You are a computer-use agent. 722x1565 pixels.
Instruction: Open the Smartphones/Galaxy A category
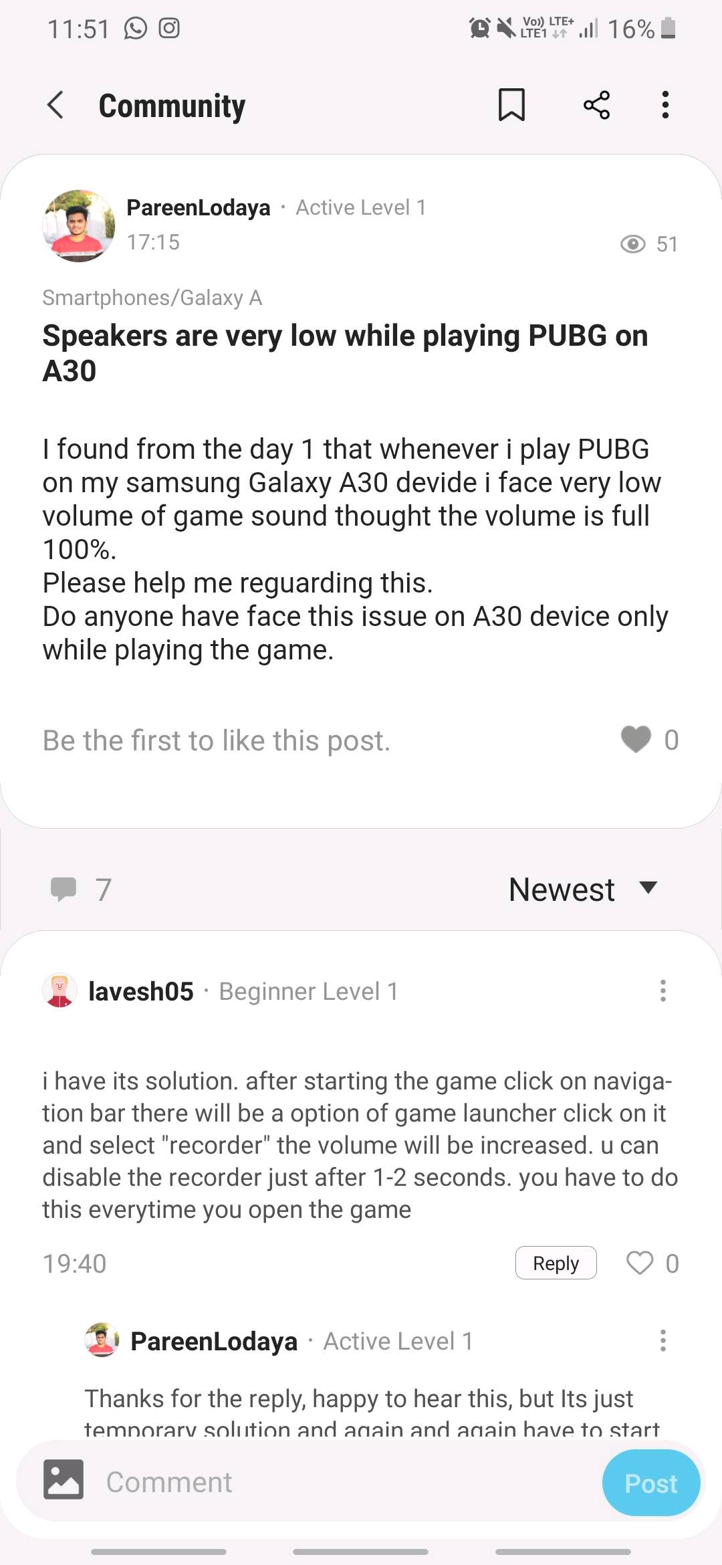click(152, 297)
